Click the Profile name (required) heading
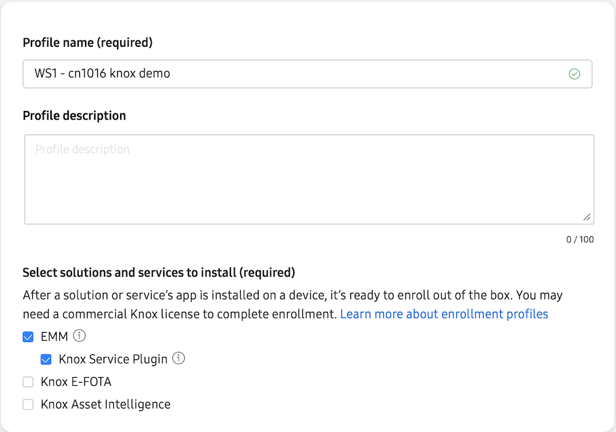This screenshot has height=432, width=616. 87,43
